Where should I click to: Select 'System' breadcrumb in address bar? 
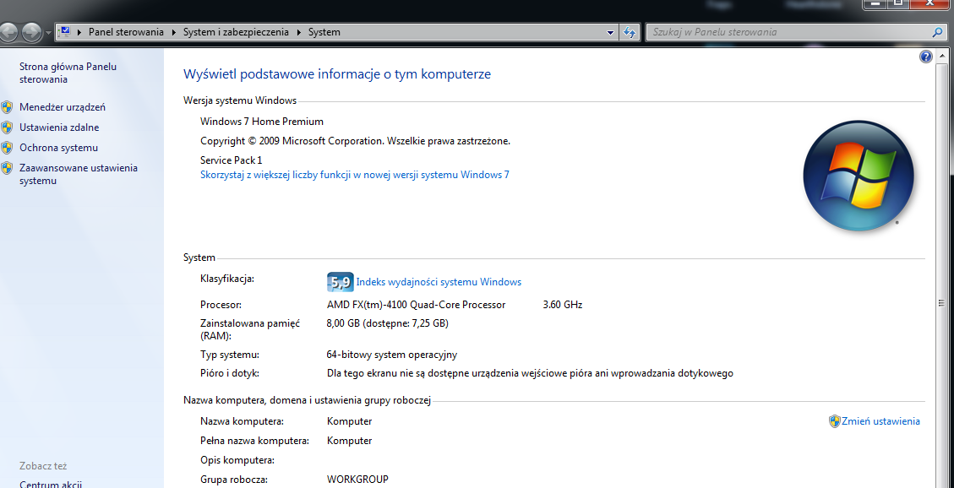(324, 32)
